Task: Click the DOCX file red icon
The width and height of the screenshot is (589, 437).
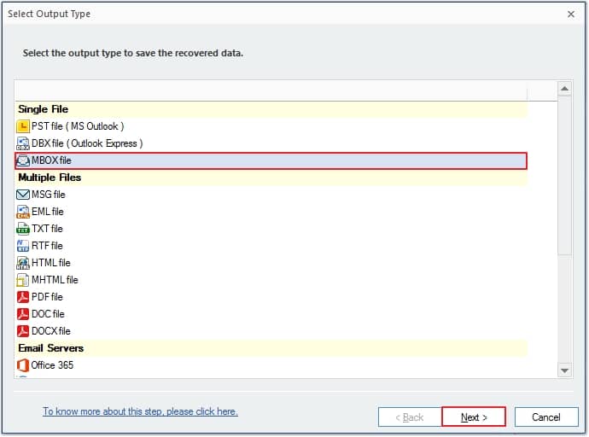Action: click(x=23, y=331)
